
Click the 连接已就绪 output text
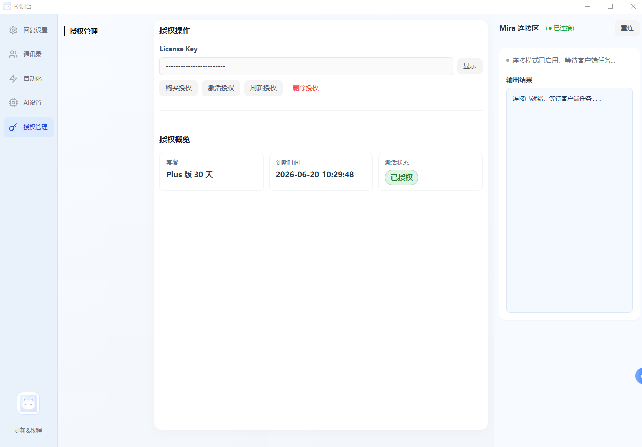point(557,99)
